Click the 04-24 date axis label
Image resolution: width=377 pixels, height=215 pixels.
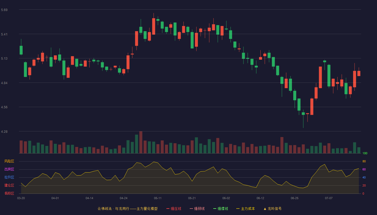pyautogui.click(x=124, y=198)
